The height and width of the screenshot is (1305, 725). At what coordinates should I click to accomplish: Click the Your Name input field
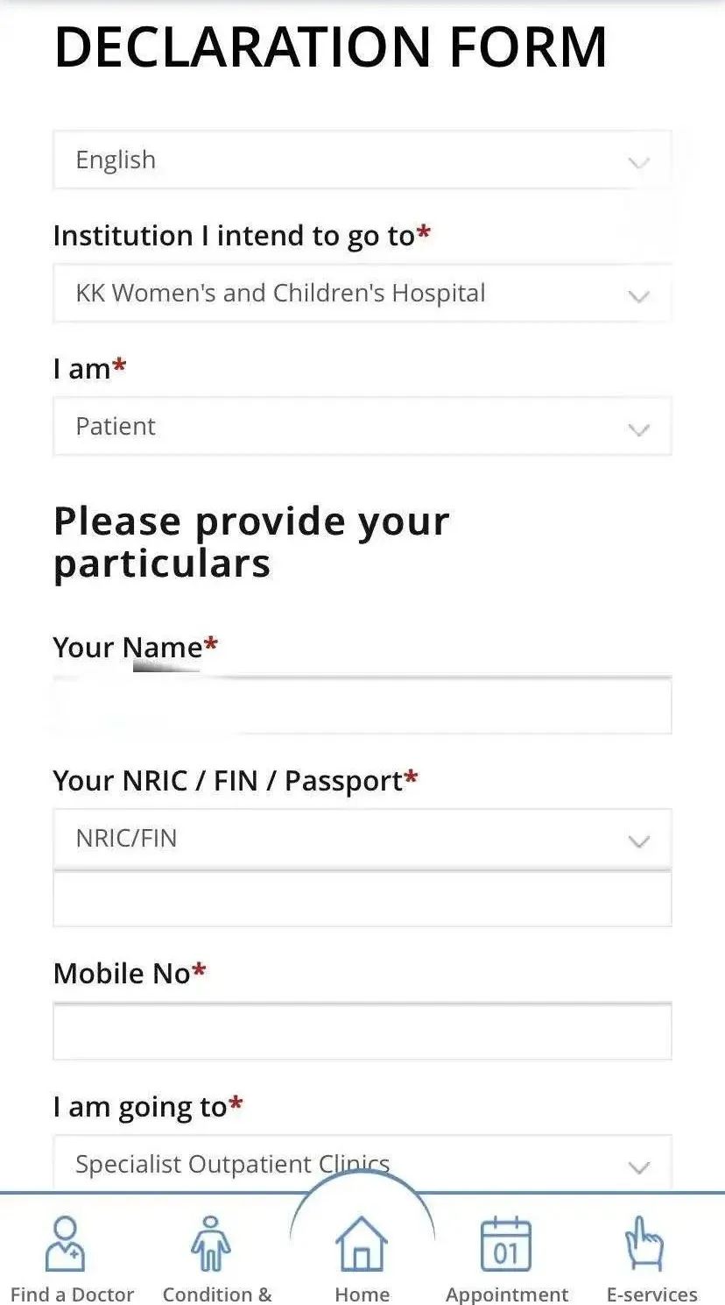362,706
